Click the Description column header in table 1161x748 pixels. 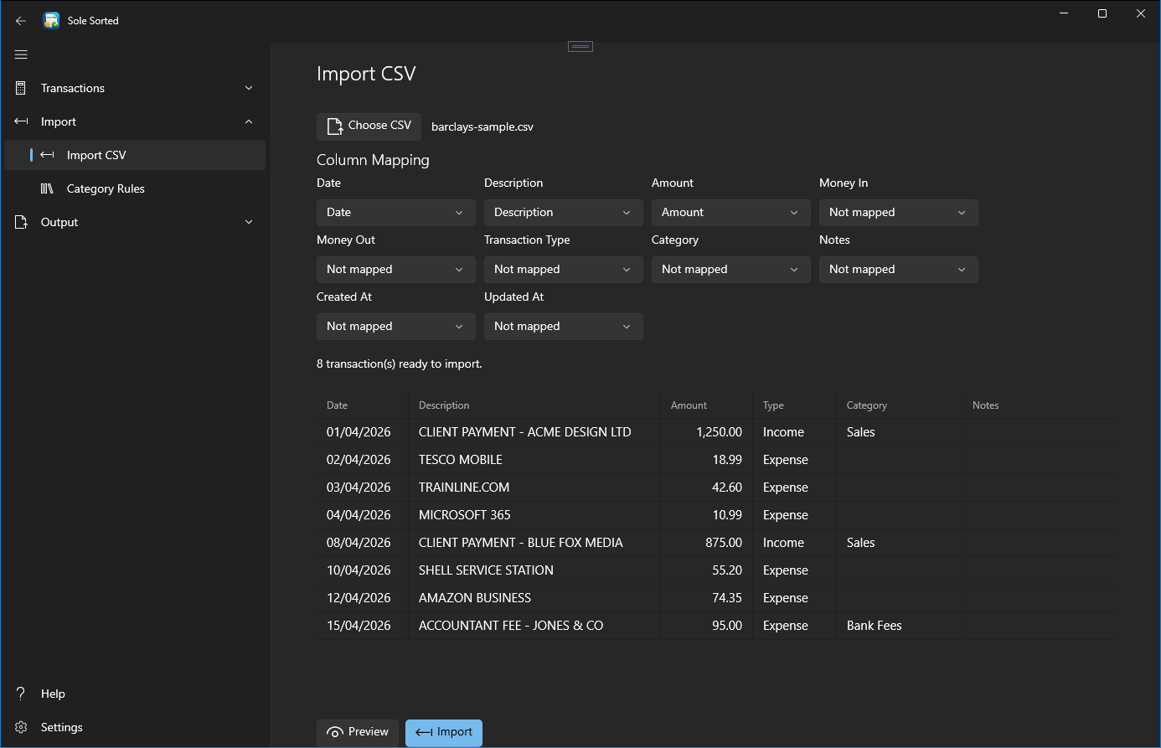coord(534,405)
